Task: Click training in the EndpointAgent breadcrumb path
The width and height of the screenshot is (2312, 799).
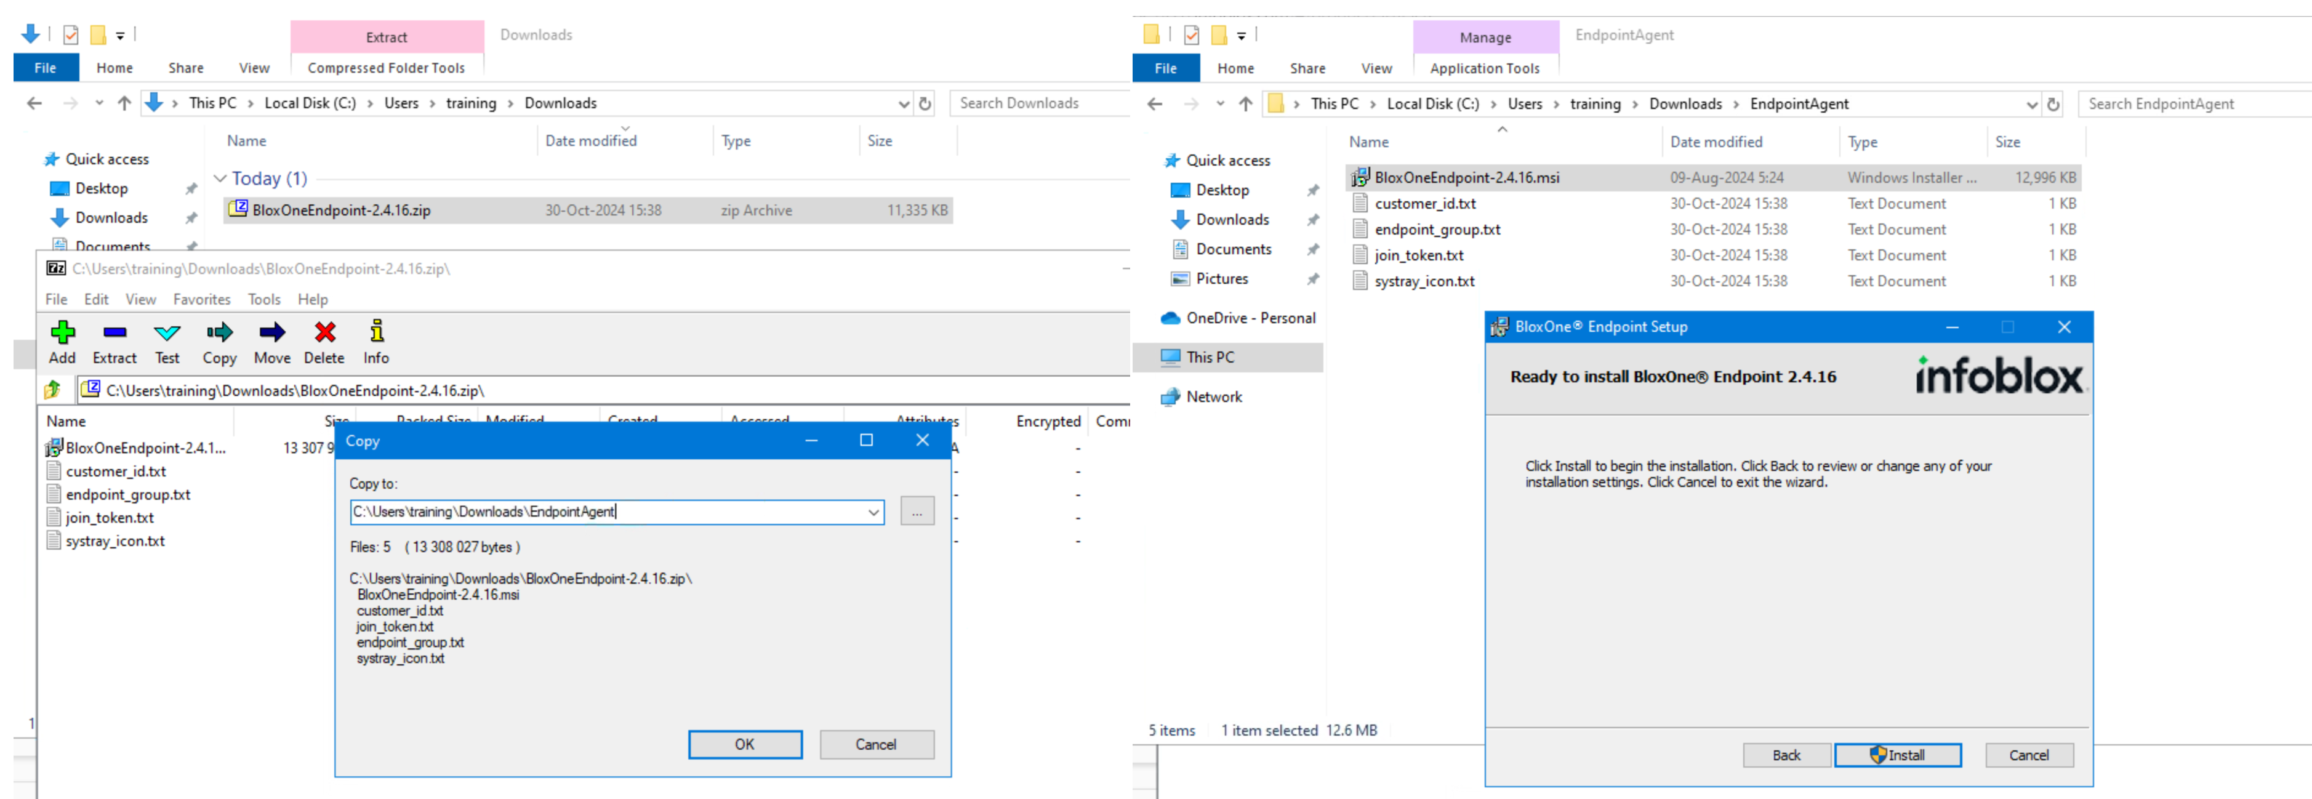Action: pyautogui.click(x=1595, y=104)
